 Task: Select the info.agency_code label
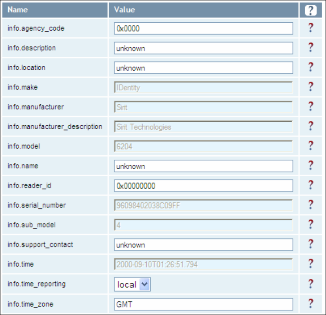[36, 28]
